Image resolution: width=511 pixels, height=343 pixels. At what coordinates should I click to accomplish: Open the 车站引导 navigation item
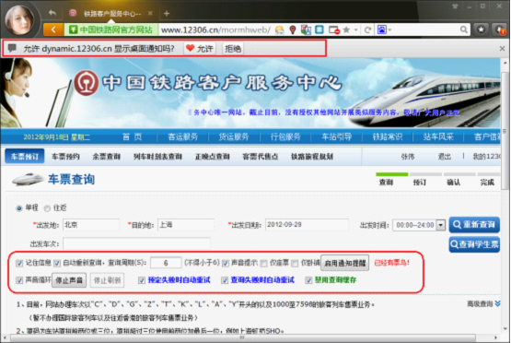pyautogui.click(x=337, y=136)
